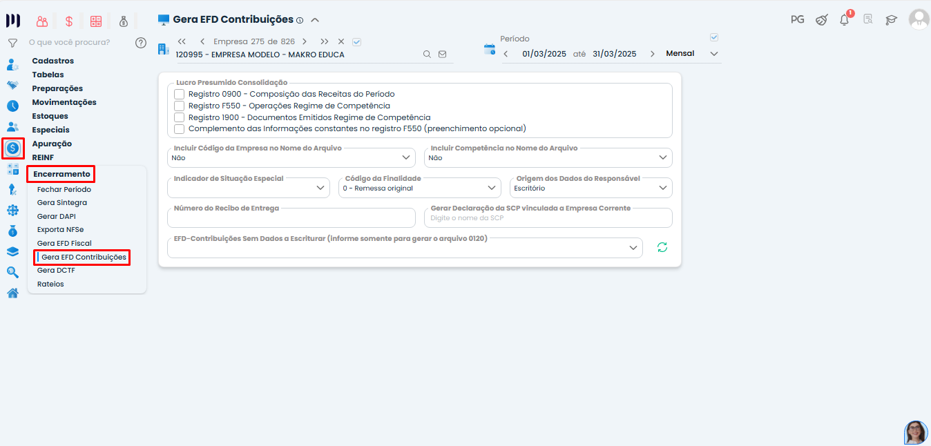
Task: Open the clock sidebar icon
Action: (x=12, y=106)
